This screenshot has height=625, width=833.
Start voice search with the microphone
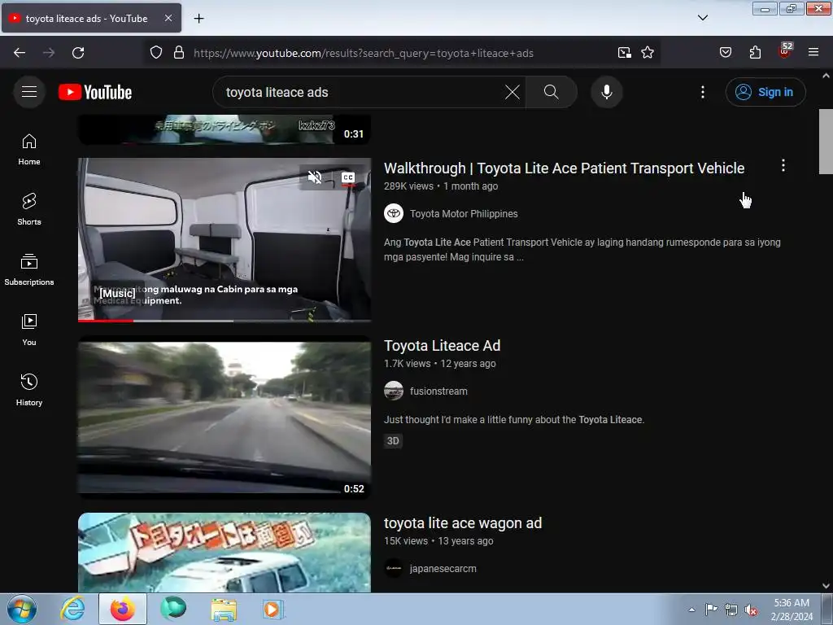tap(606, 92)
